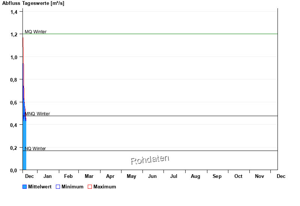Click the Rohdaten watermark text

point(150,160)
